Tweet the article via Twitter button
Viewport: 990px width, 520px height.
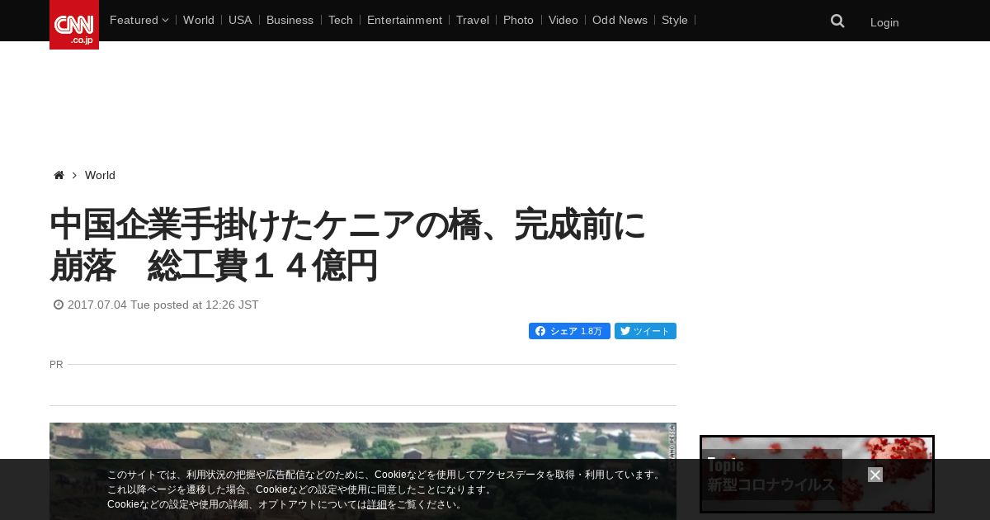(645, 331)
